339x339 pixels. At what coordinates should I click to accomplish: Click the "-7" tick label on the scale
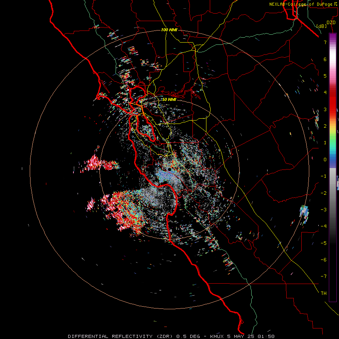(x=324, y=276)
